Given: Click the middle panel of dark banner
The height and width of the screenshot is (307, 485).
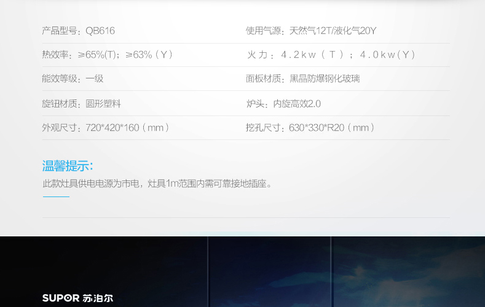Looking at the screenshot, I should click(x=269, y=271).
